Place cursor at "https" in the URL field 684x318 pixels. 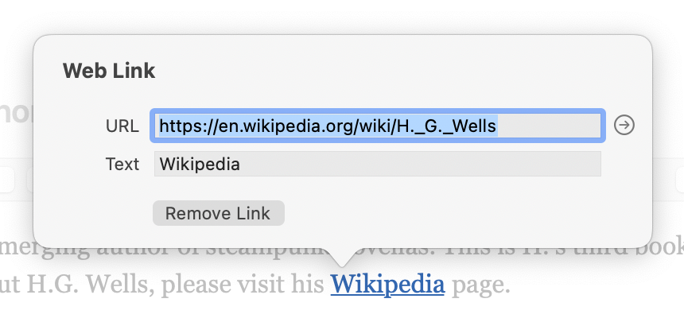pos(177,126)
